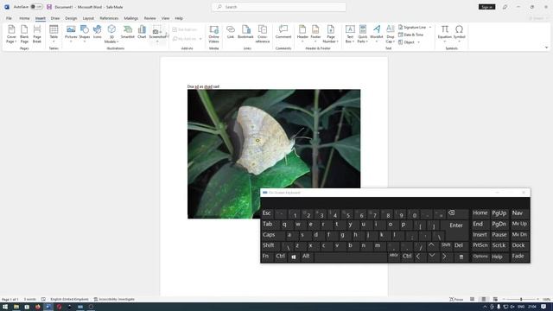Insert a Cross-reference

[263, 35]
